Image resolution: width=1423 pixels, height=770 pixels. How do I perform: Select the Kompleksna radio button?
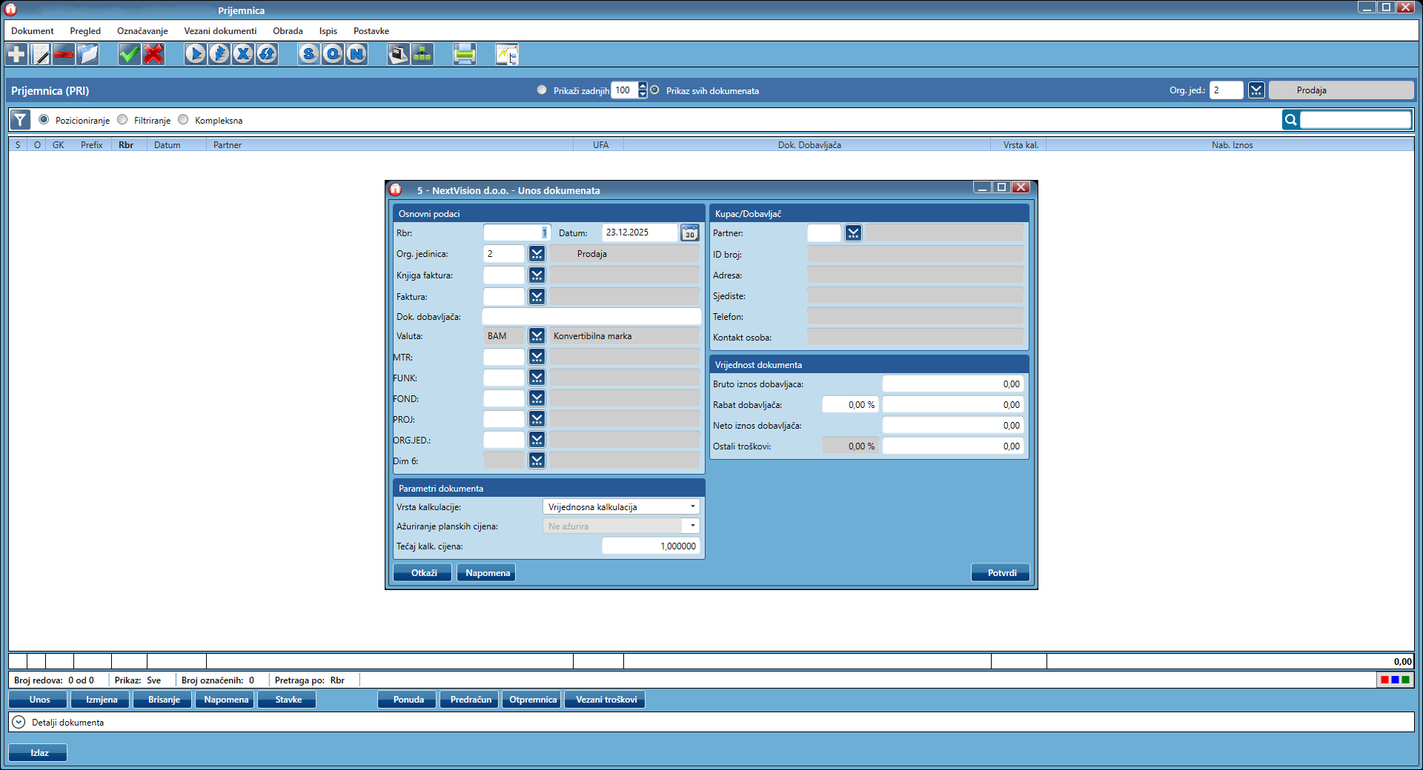coord(184,120)
